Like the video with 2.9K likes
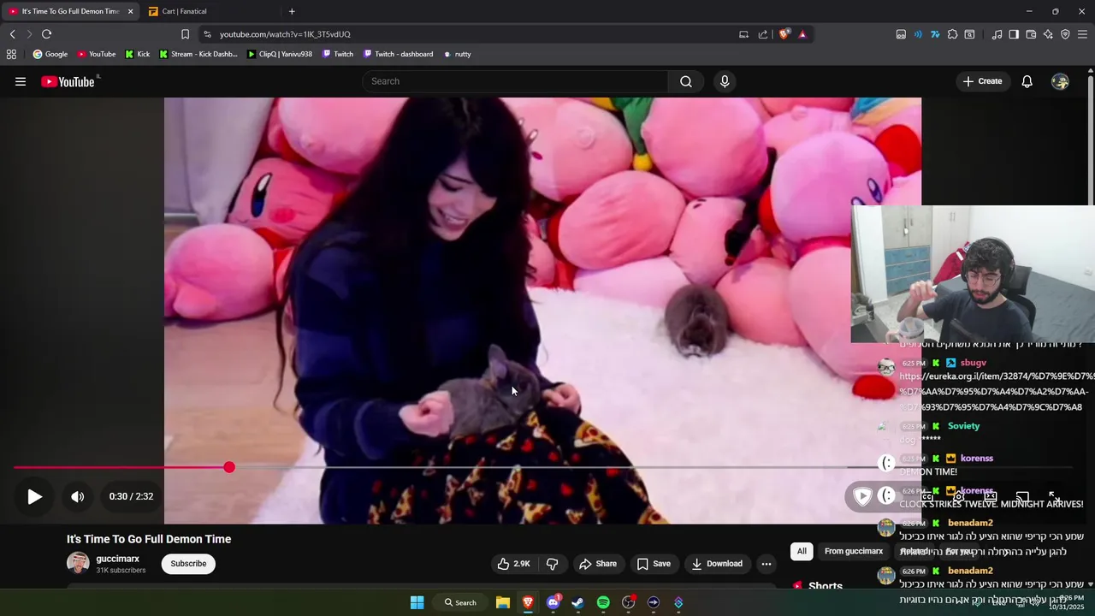The height and width of the screenshot is (616, 1095). click(513, 564)
